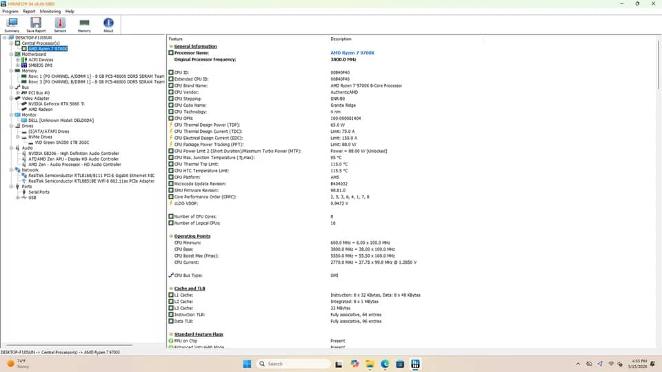Click the icon beside CPU Bus Type
Screen dimensions: 662x372
(x=171, y=275)
